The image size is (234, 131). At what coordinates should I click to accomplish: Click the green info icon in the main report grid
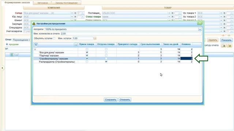pos(12,55)
